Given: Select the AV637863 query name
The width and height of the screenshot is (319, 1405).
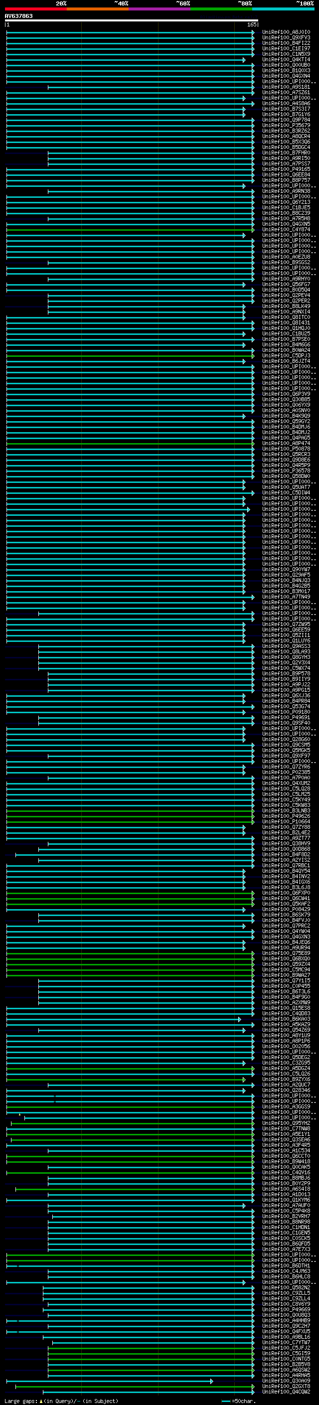Looking at the screenshot, I should point(18,16).
